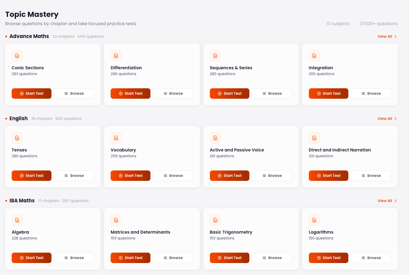Image resolution: width=409 pixels, height=275 pixels.
Task: Click the Logarithms chapter document icon
Action: [314, 220]
